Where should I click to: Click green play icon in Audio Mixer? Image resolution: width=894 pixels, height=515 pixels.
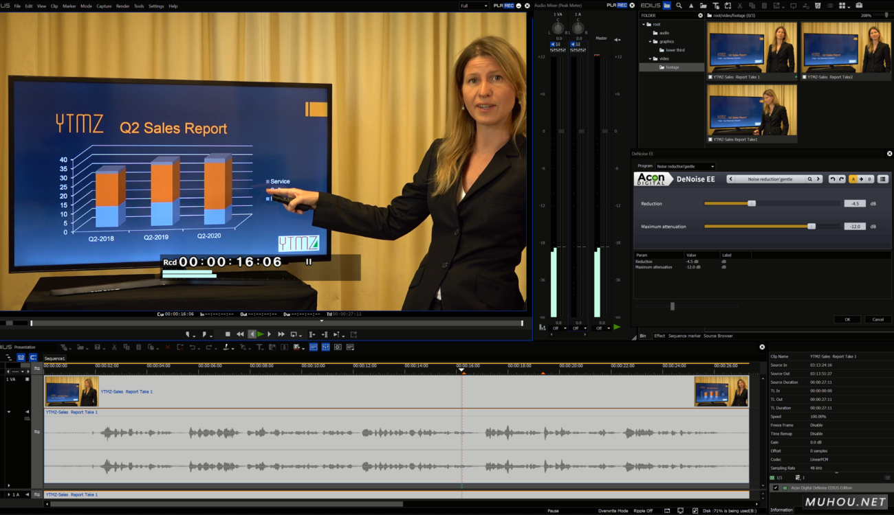(x=617, y=328)
